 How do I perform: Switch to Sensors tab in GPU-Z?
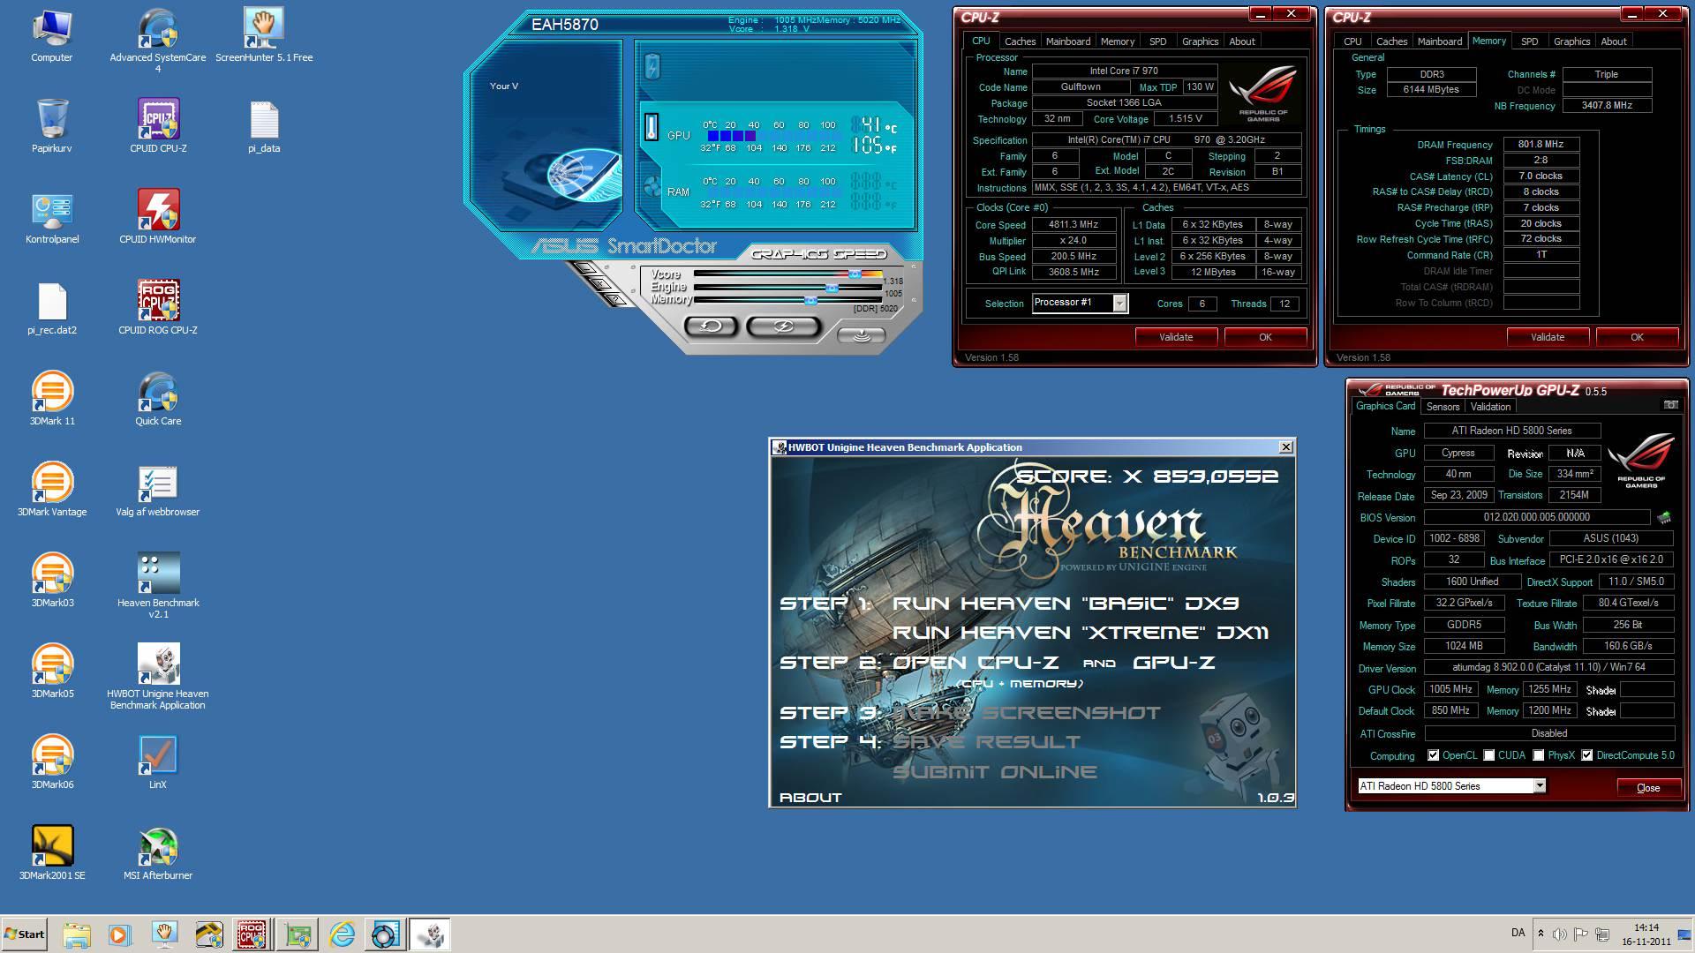pos(1443,407)
